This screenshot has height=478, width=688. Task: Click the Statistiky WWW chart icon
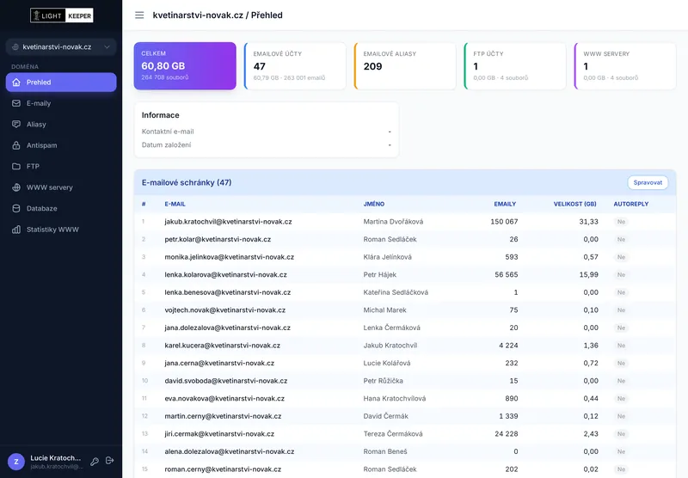16,230
